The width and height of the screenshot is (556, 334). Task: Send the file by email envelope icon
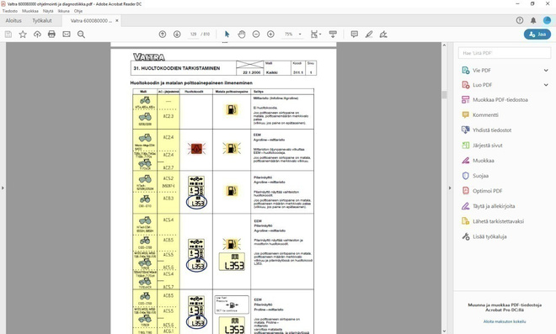pyautogui.click(x=67, y=34)
